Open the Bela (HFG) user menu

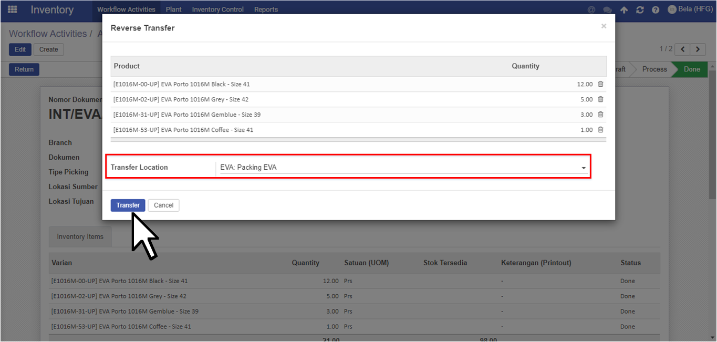tap(690, 9)
